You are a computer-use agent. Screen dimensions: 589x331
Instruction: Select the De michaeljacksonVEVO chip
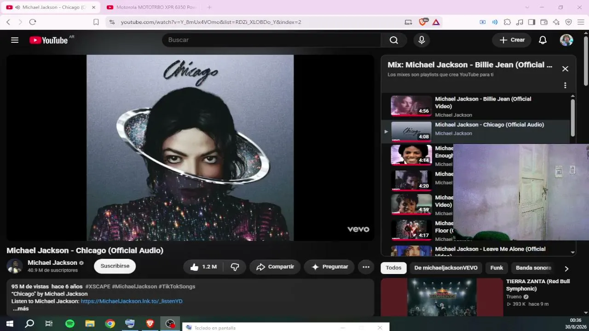click(446, 268)
